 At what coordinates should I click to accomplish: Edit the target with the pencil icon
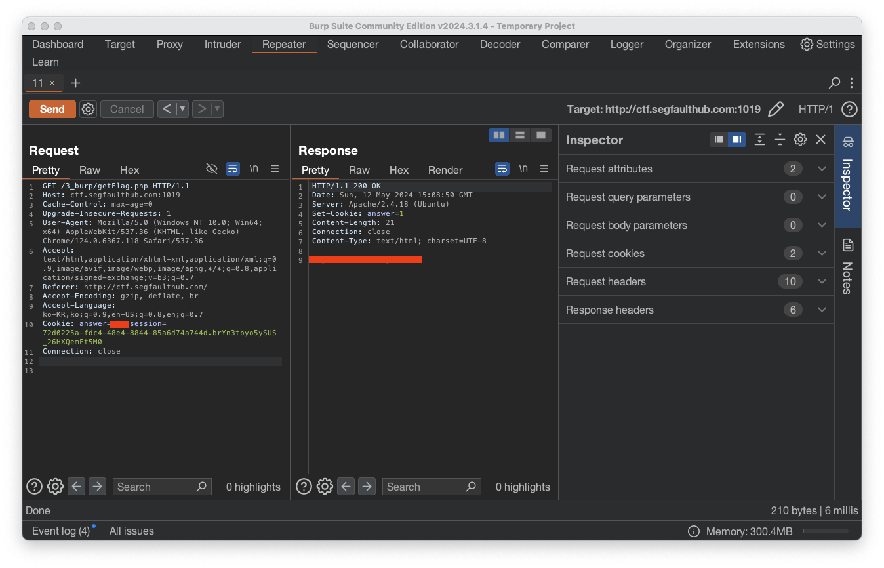776,109
